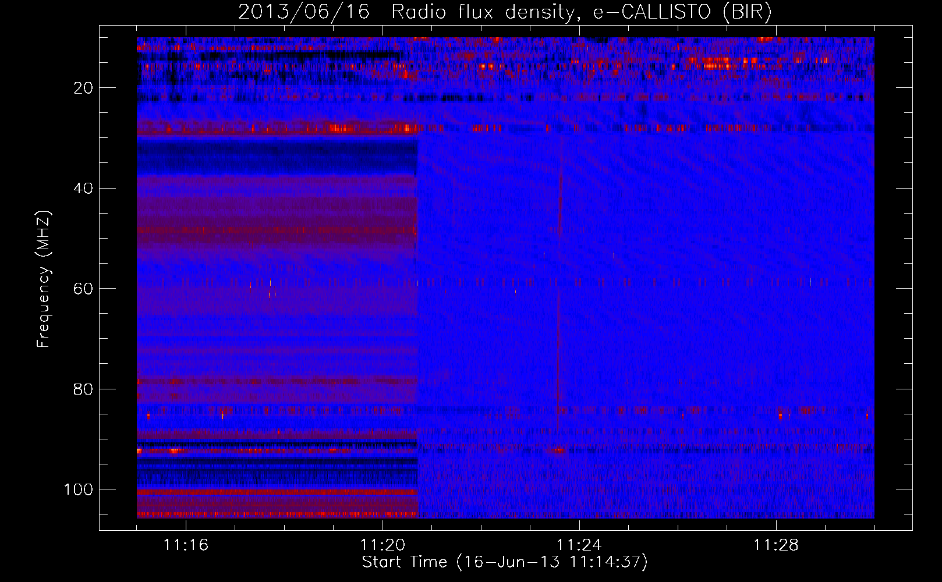Click the "40" frequency tick label
Viewport: 942px width, 582px height.
click(83, 189)
